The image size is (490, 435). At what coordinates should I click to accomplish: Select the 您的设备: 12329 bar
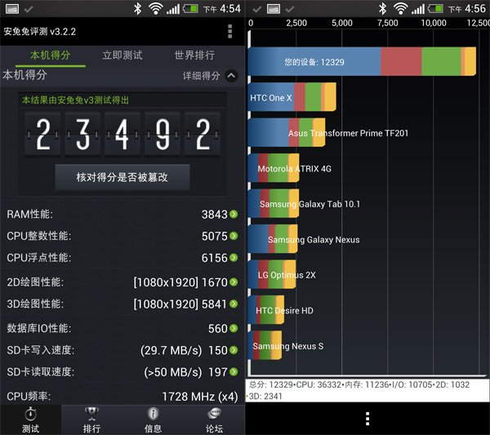362,61
